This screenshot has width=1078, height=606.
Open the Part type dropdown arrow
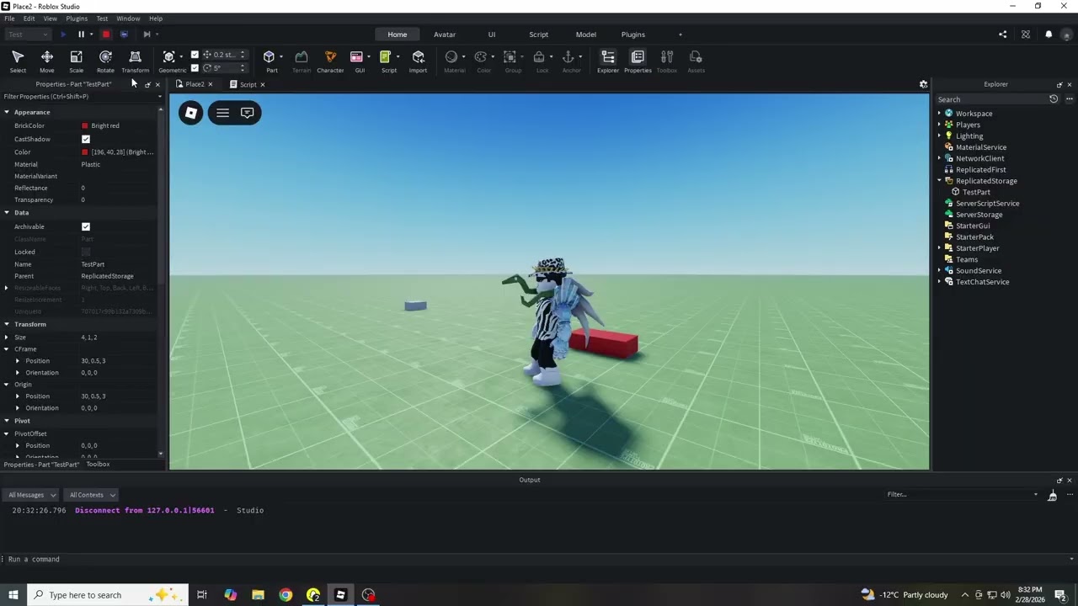click(281, 57)
